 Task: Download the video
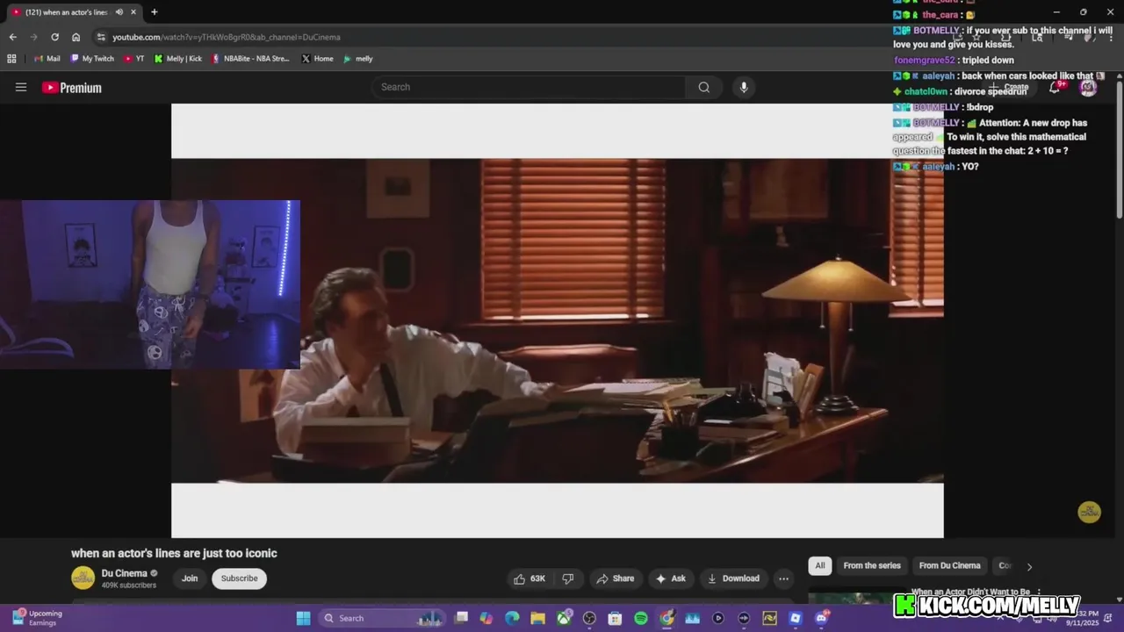(x=733, y=578)
